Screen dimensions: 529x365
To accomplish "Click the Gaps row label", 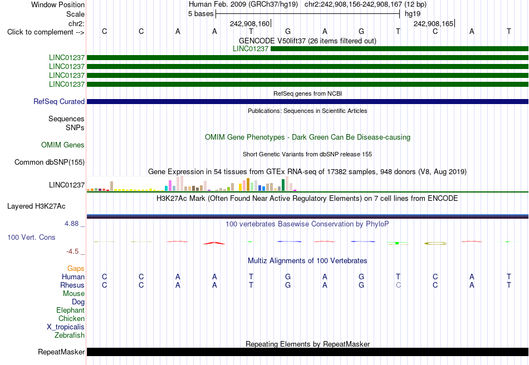I will coord(76,268).
